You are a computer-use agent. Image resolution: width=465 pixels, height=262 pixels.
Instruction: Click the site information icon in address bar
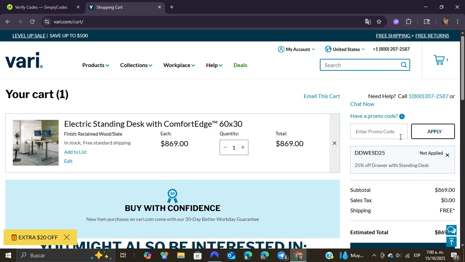pyautogui.click(x=47, y=22)
